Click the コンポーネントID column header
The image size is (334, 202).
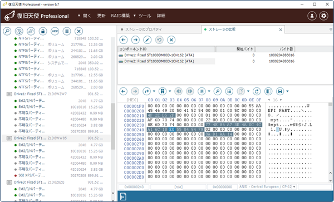166,49
